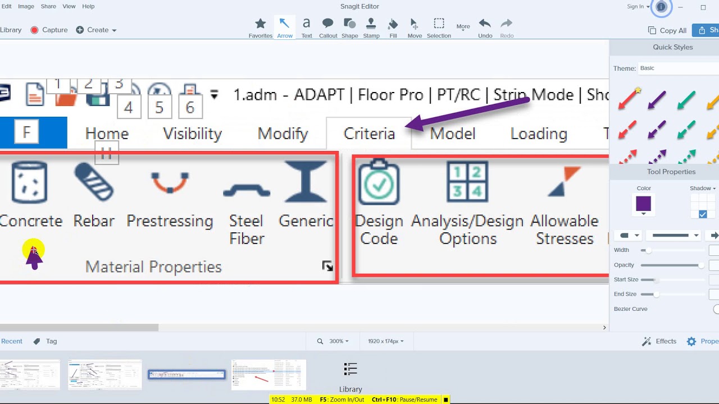Open the Help menu
719x404 pixels.
(88, 6)
